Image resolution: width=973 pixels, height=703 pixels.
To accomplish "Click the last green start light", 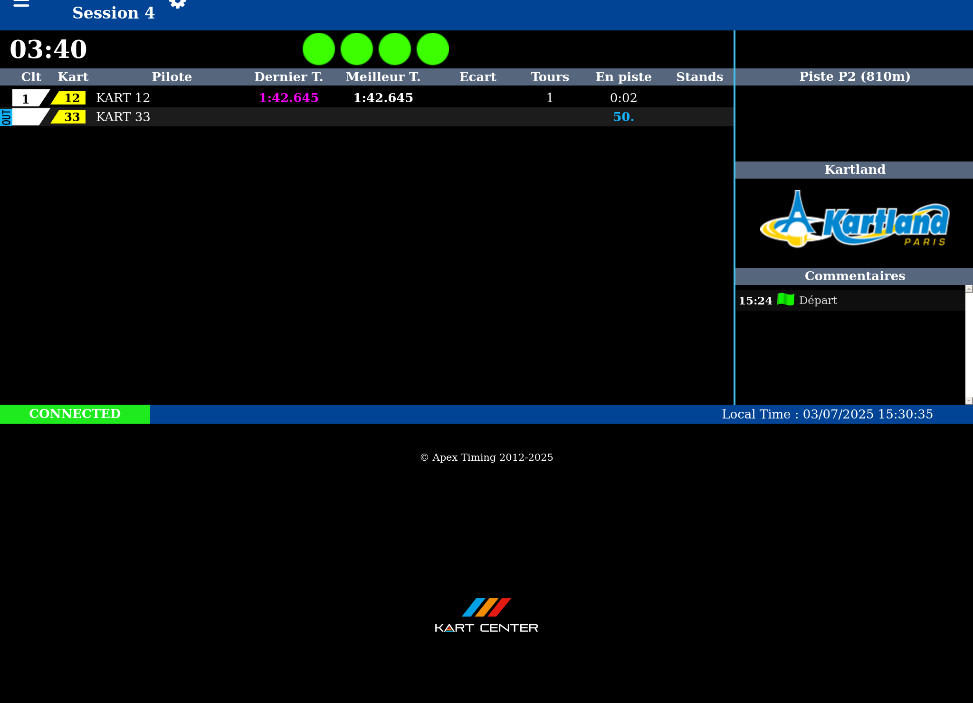I will tap(433, 49).
